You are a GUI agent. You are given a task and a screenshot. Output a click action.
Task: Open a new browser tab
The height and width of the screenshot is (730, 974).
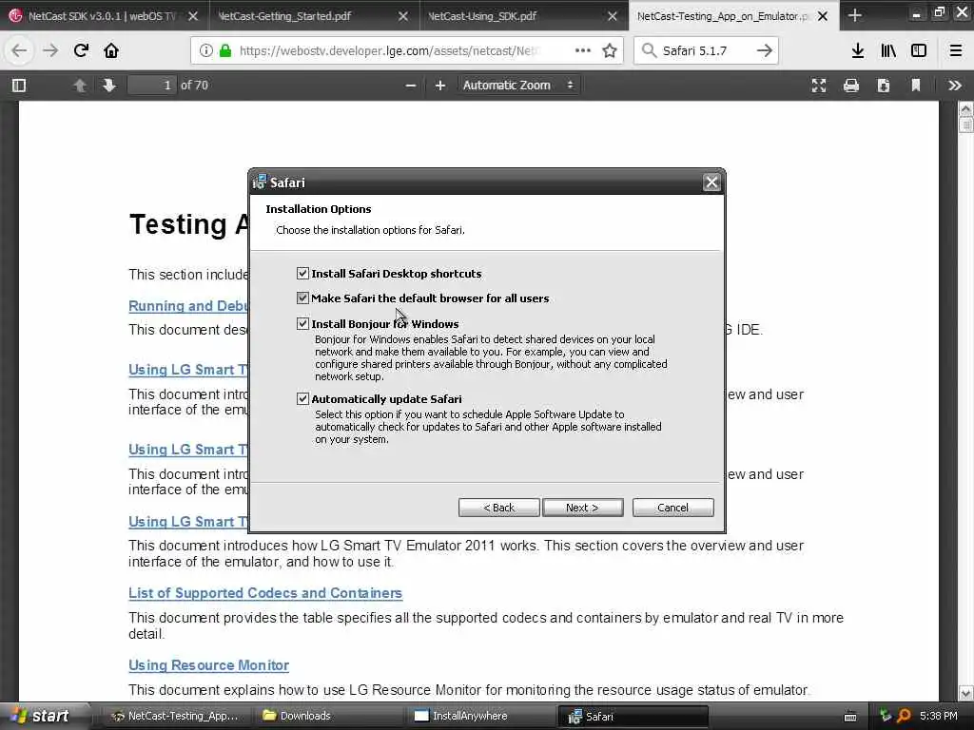point(855,15)
